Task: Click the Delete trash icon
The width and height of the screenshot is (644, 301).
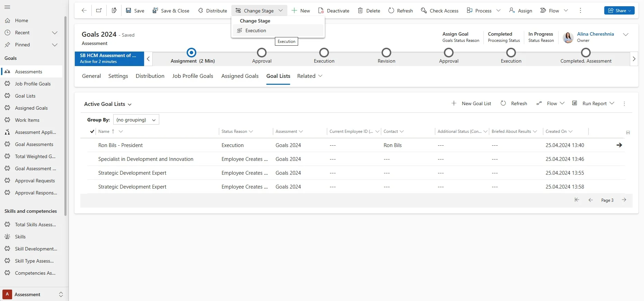Action: [360, 11]
